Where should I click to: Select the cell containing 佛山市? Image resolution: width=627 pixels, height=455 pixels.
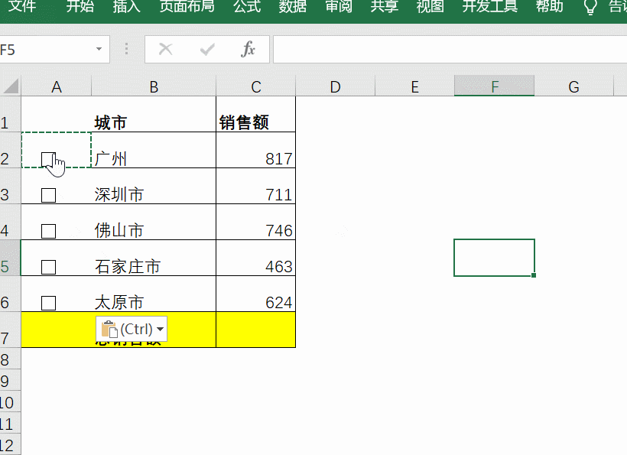[x=154, y=223]
